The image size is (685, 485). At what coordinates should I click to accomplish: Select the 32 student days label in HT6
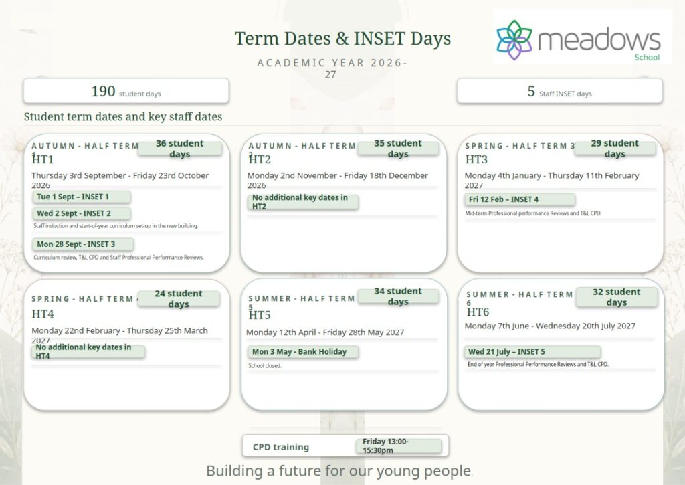click(x=616, y=297)
